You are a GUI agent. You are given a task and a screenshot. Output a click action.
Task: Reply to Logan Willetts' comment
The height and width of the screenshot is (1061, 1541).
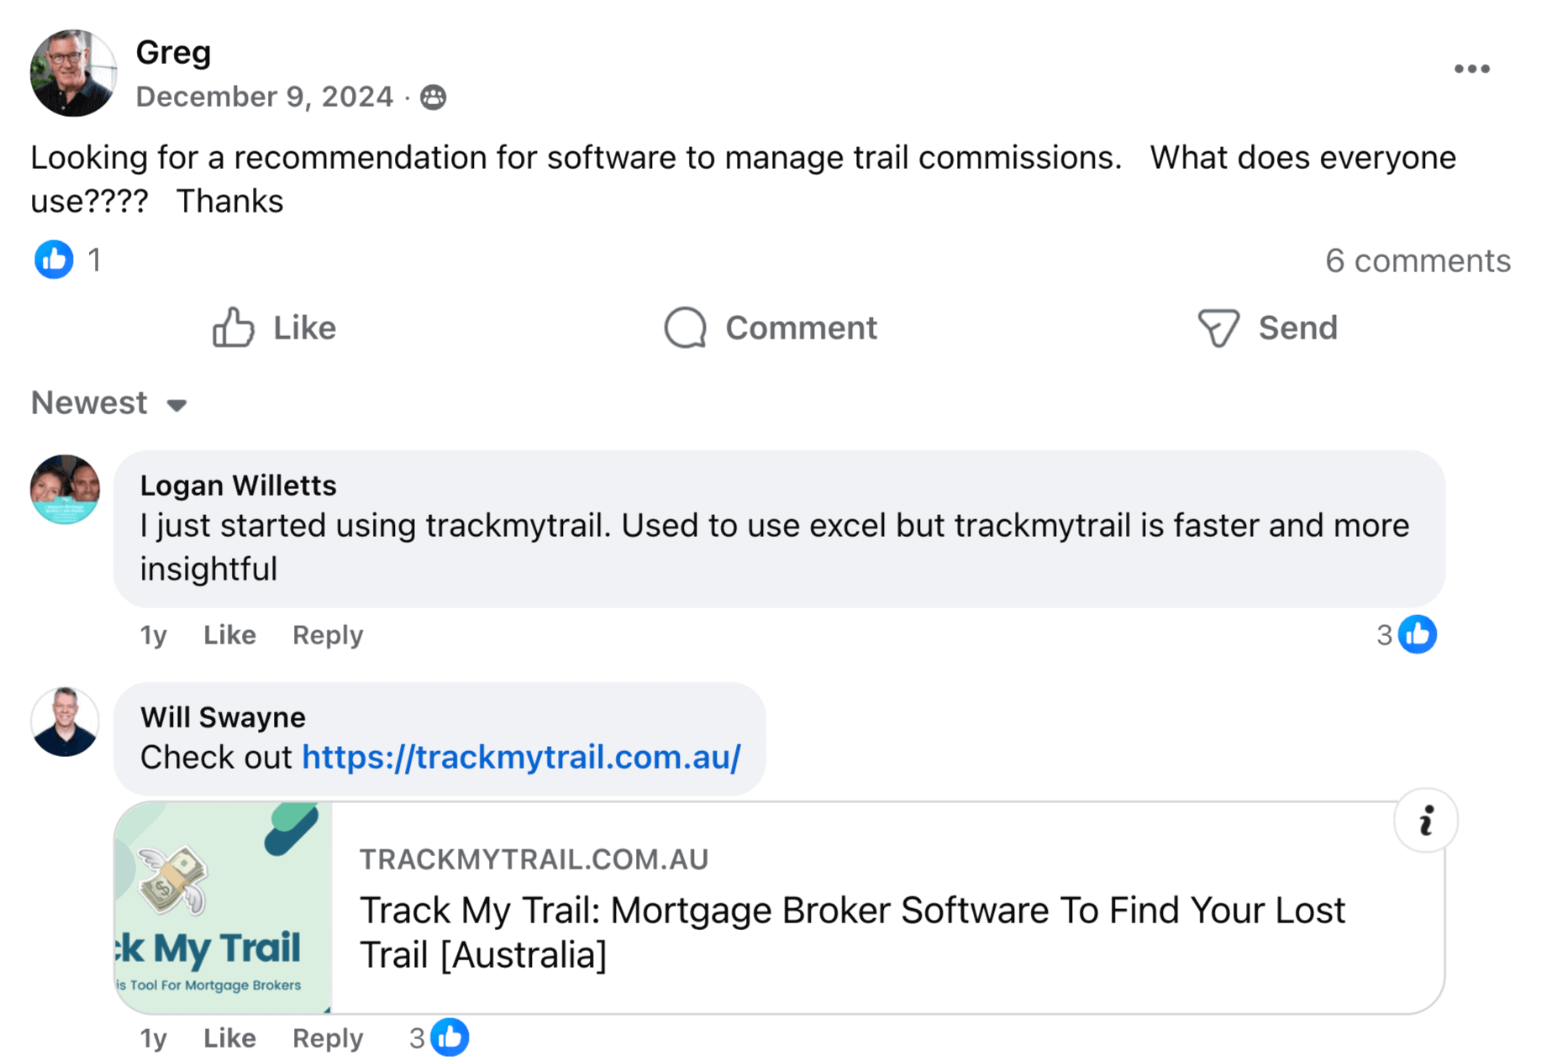point(328,635)
